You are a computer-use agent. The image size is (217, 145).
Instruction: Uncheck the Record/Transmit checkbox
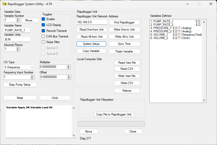pos(43,31)
